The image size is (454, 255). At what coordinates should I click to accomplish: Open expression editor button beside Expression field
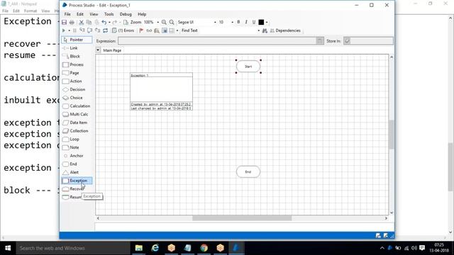point(320,41)
